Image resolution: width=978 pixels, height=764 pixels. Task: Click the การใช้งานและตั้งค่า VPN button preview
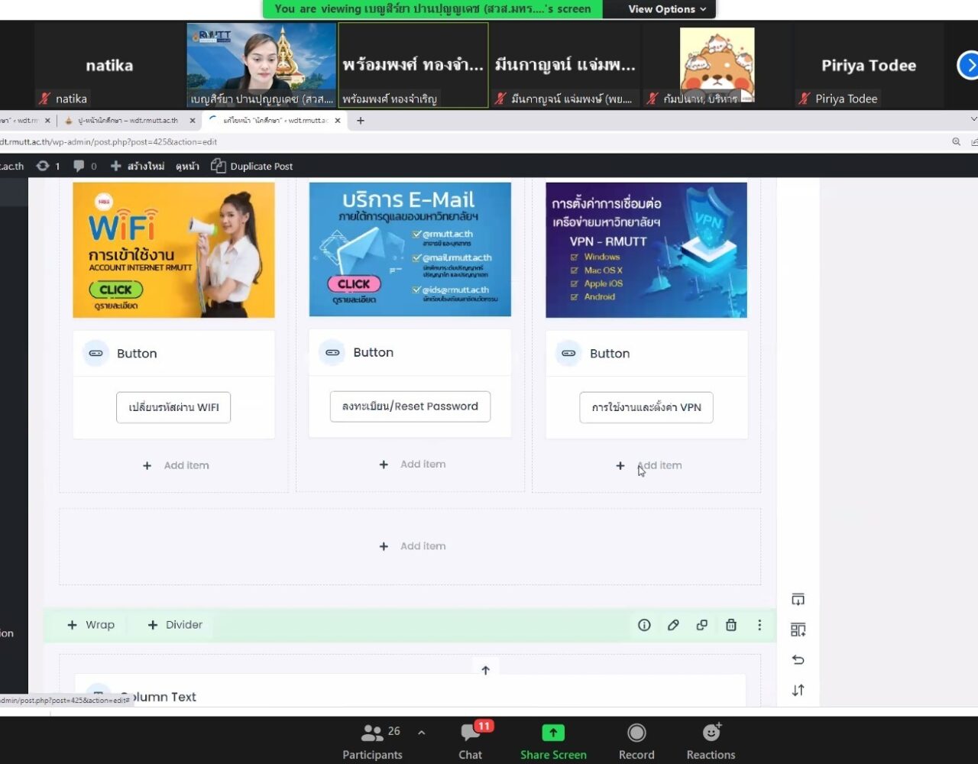pyautogui.click(x=646, y=407)
